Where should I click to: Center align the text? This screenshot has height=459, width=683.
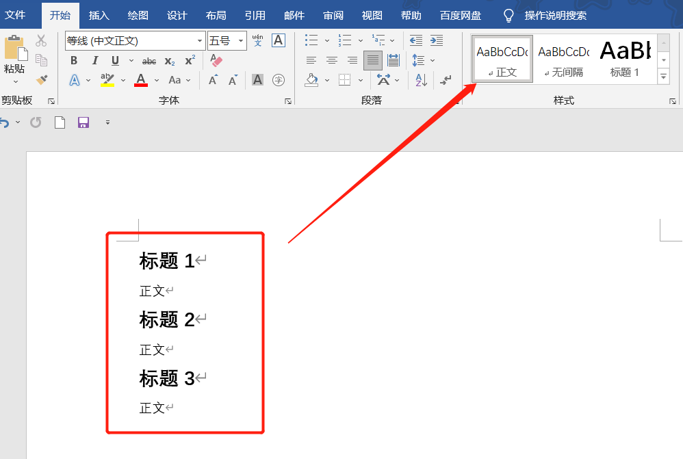331,60
